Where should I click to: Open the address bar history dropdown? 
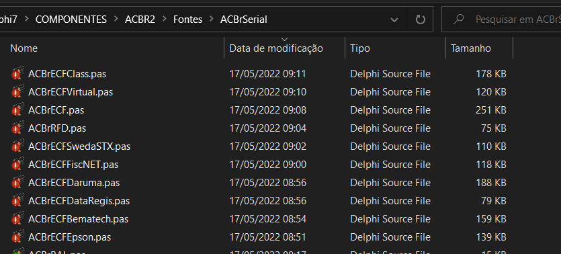tap(394, 19)
